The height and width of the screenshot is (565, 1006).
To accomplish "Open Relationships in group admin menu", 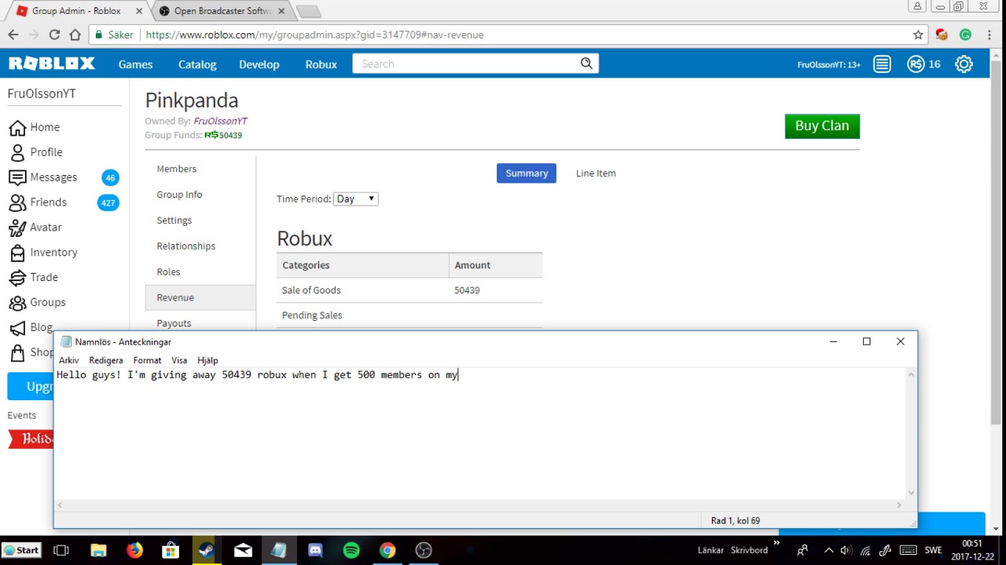I will tap(185, 246).
